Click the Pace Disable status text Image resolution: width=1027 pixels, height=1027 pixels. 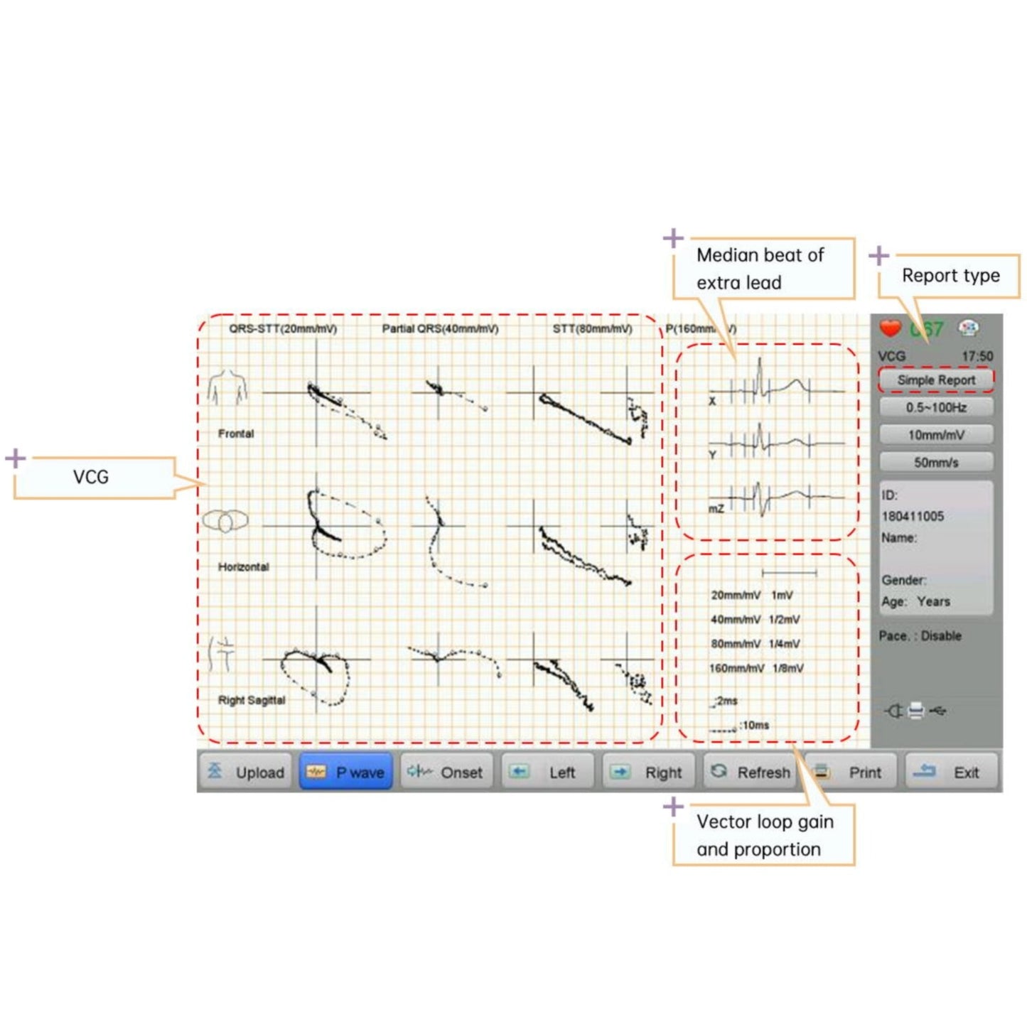(920, 636)
